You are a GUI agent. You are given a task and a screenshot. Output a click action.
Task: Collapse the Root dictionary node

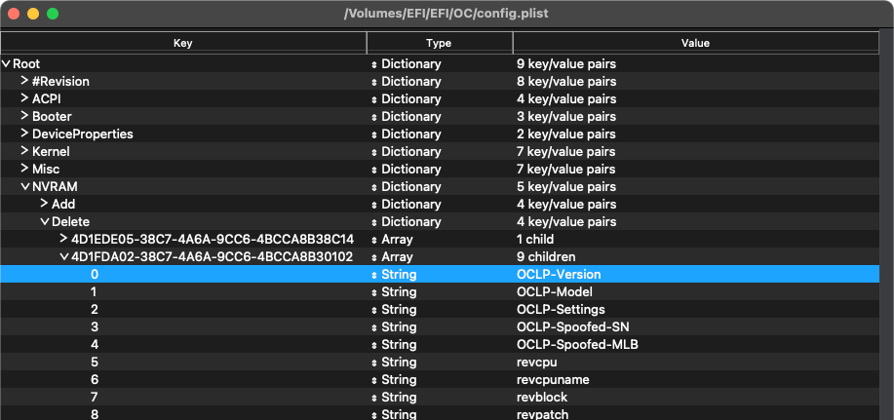(x=7, y=64)
